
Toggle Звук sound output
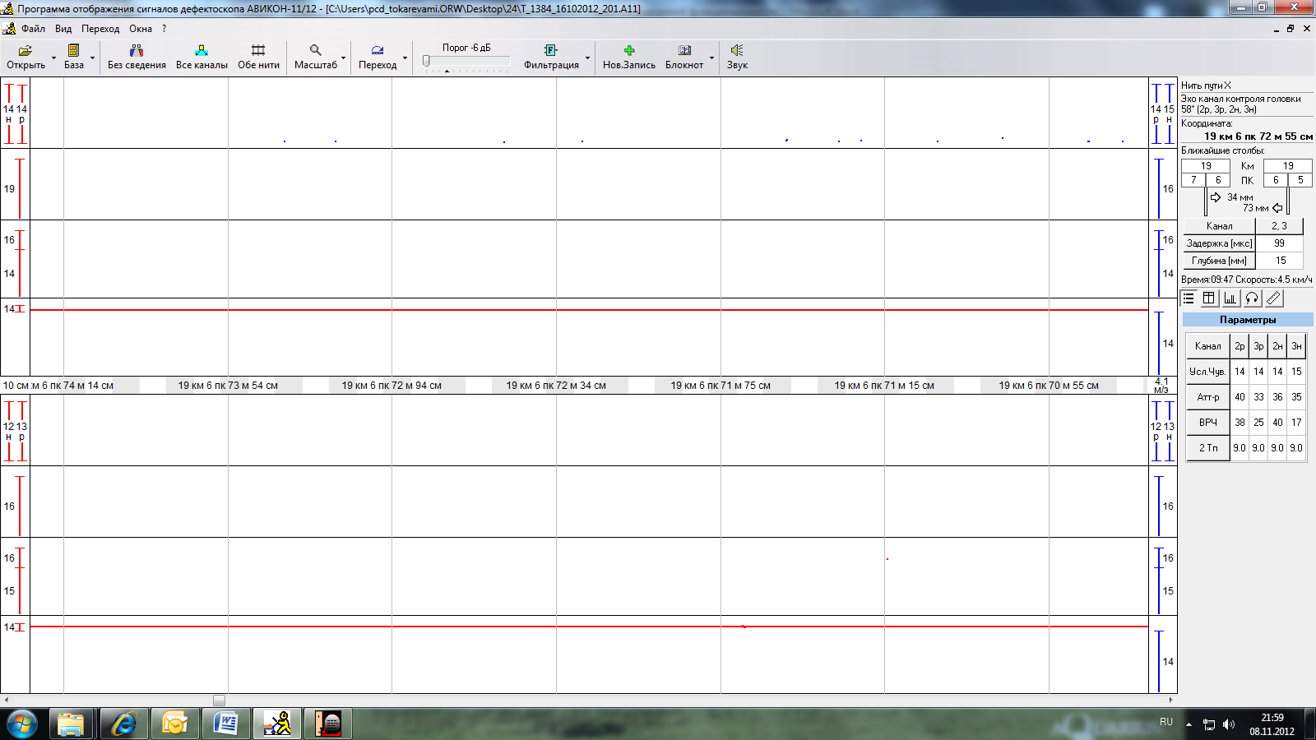coord(737,57)
